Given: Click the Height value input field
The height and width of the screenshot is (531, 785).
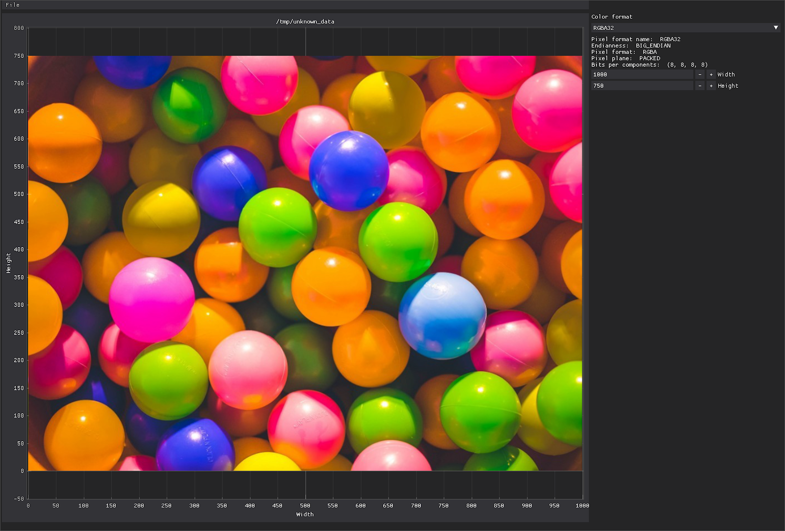Looking at the screenshot, I should click(642, 86).
